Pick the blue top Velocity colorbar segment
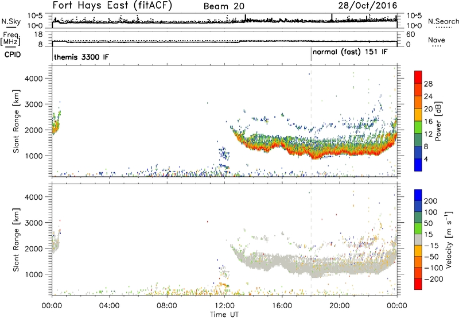The image size is (459, 318). 418,195
